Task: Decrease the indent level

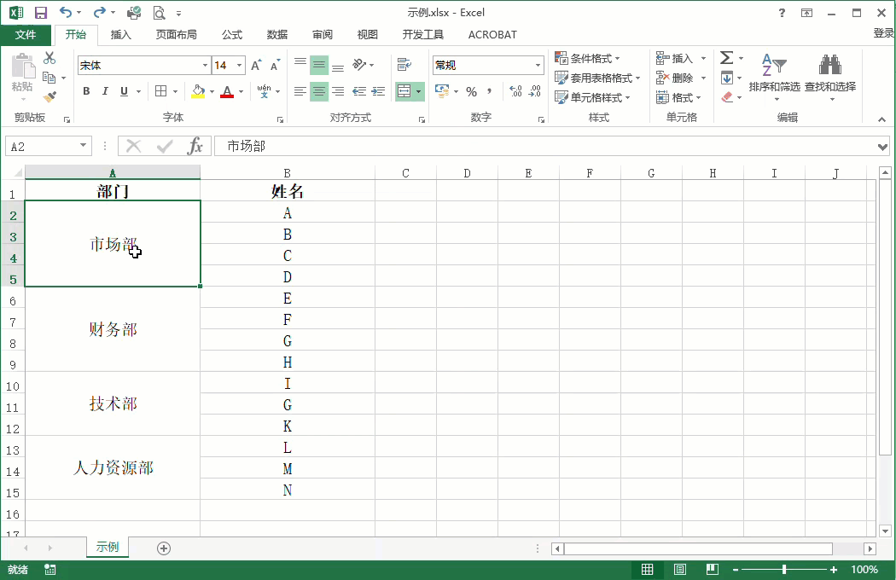Action: coord(359,91)
